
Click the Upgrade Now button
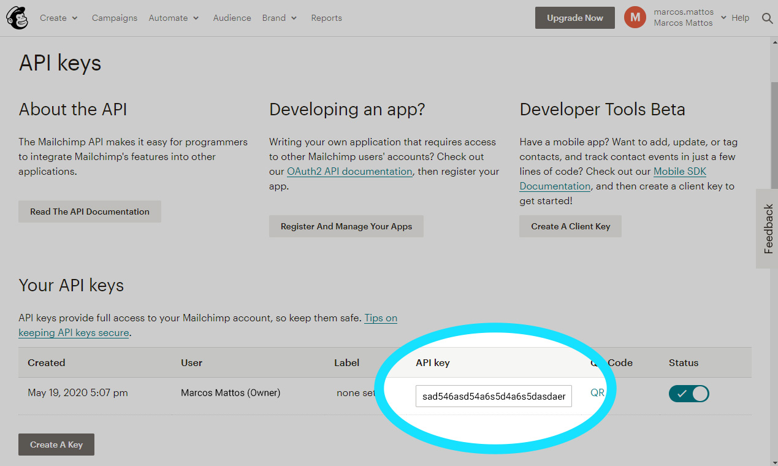coord(575,18)
